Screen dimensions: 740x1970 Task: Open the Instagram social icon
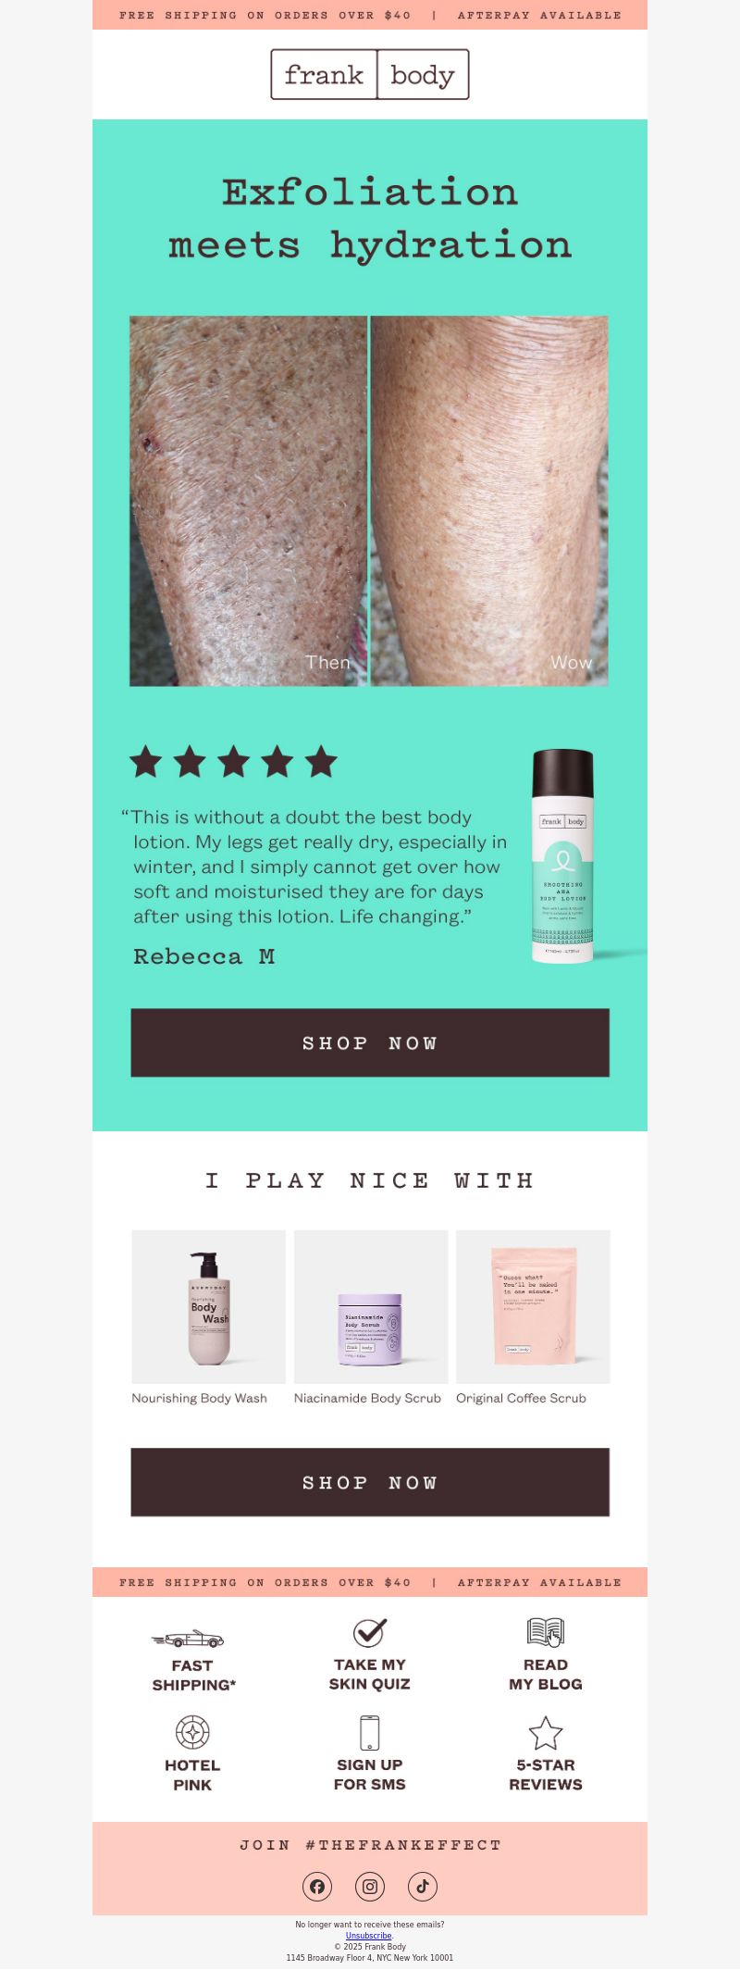[370, 1886]
